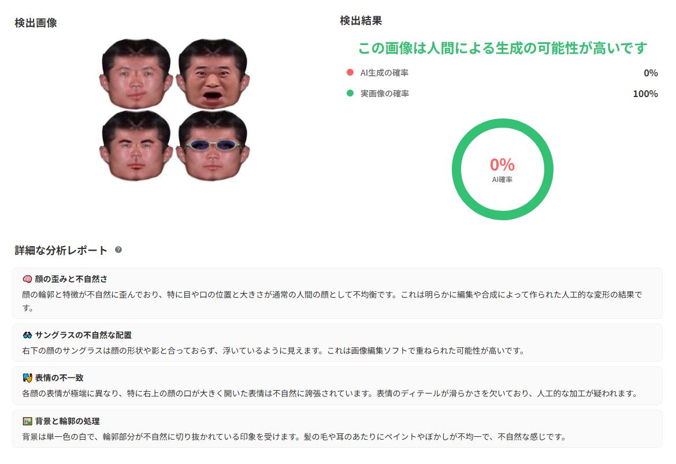676x464 pixels.
Task: Click the masks icon beside 表情の不一致
Action: point(27,378)
